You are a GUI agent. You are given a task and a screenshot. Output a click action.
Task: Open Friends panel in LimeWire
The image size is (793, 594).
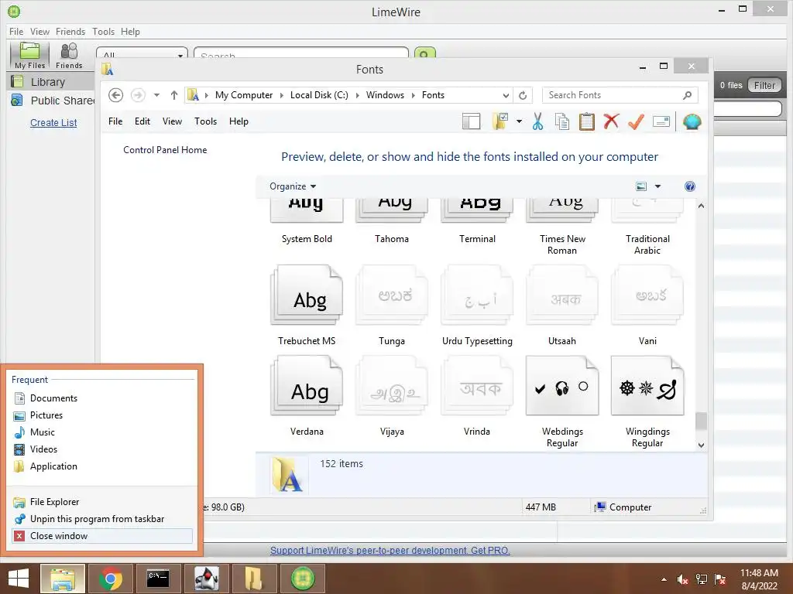(69, 55)
